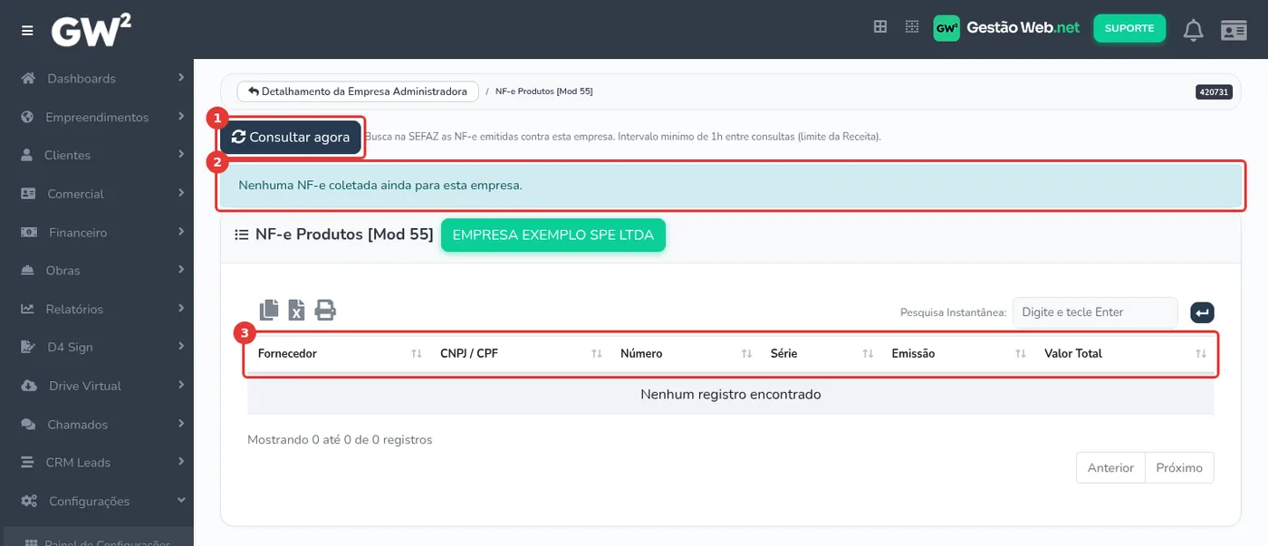Focus the Pesquisa Instantânea search field

point(1095,312)
